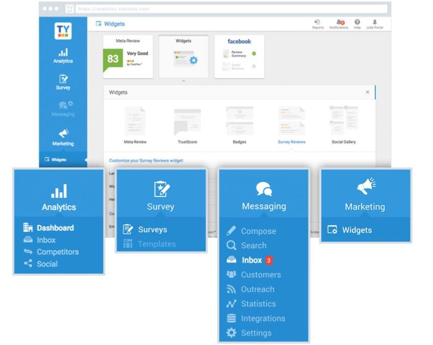433x345 pixels.
Task: Select the facebook card
Action: (239, 56)
